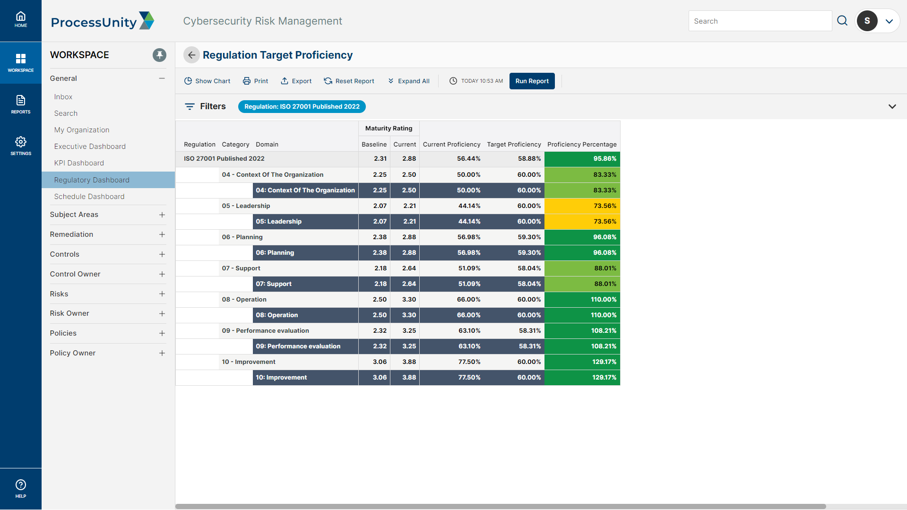Open Executive Dashboard

pos(90,146)
